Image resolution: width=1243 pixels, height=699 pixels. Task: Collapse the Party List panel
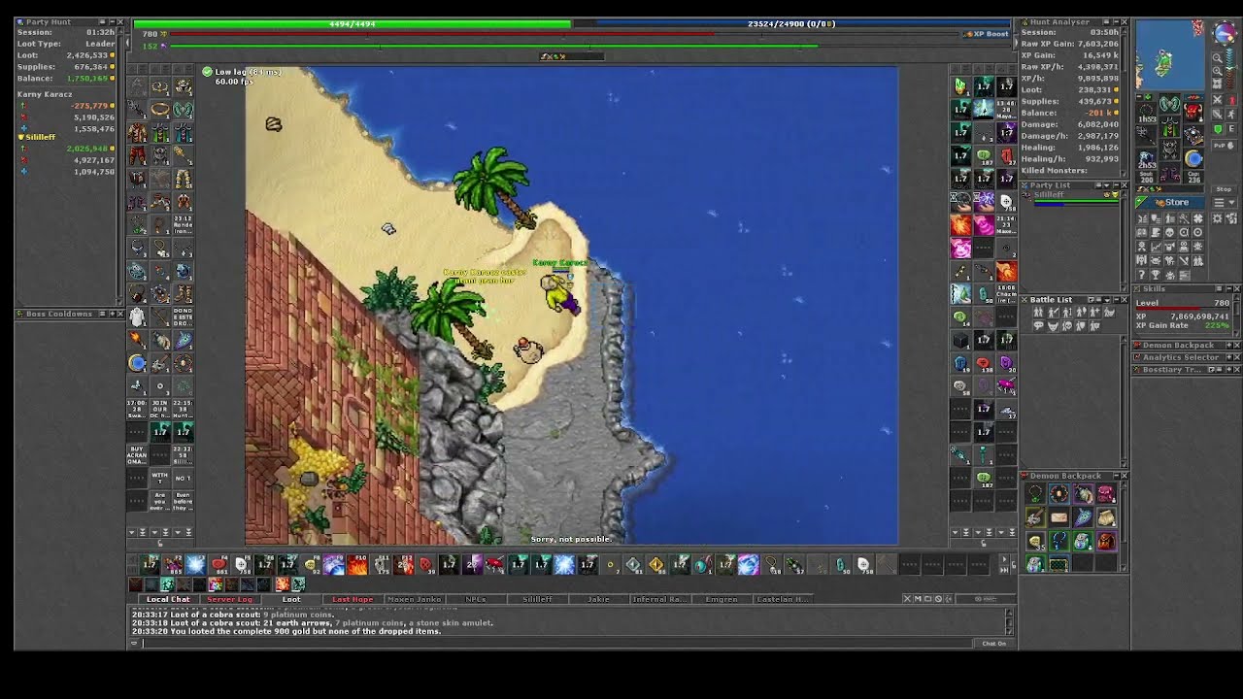pos(1115,185)
